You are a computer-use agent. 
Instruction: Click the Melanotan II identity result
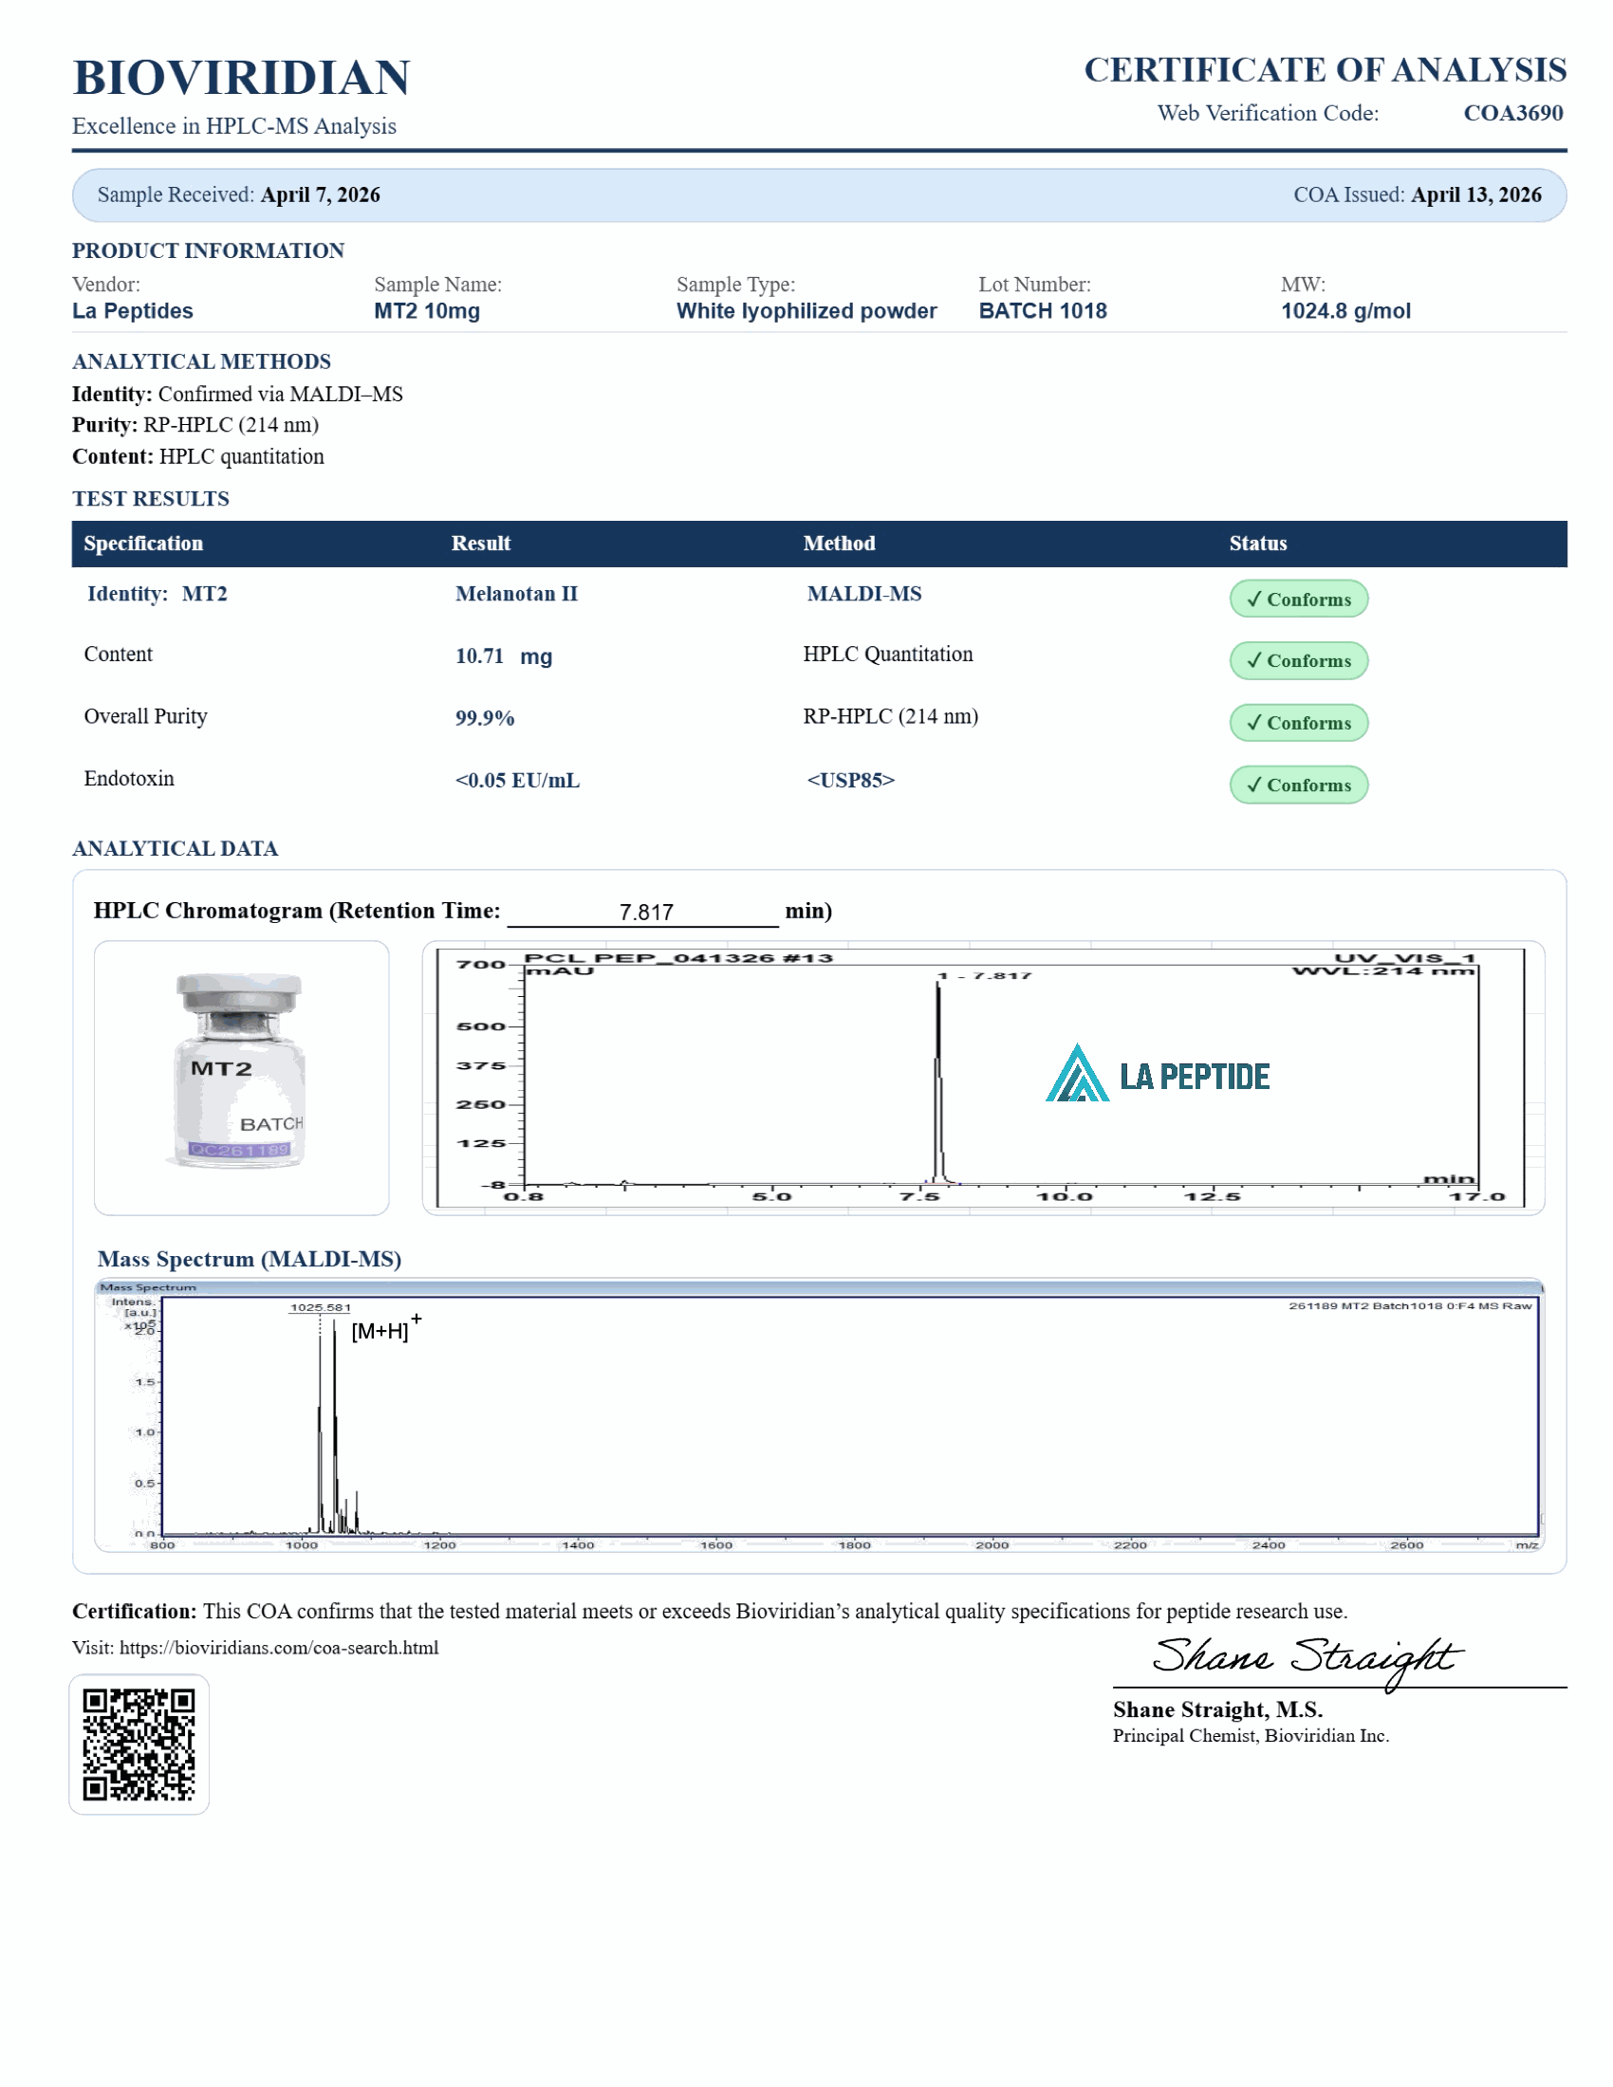[x=516, y=594]
